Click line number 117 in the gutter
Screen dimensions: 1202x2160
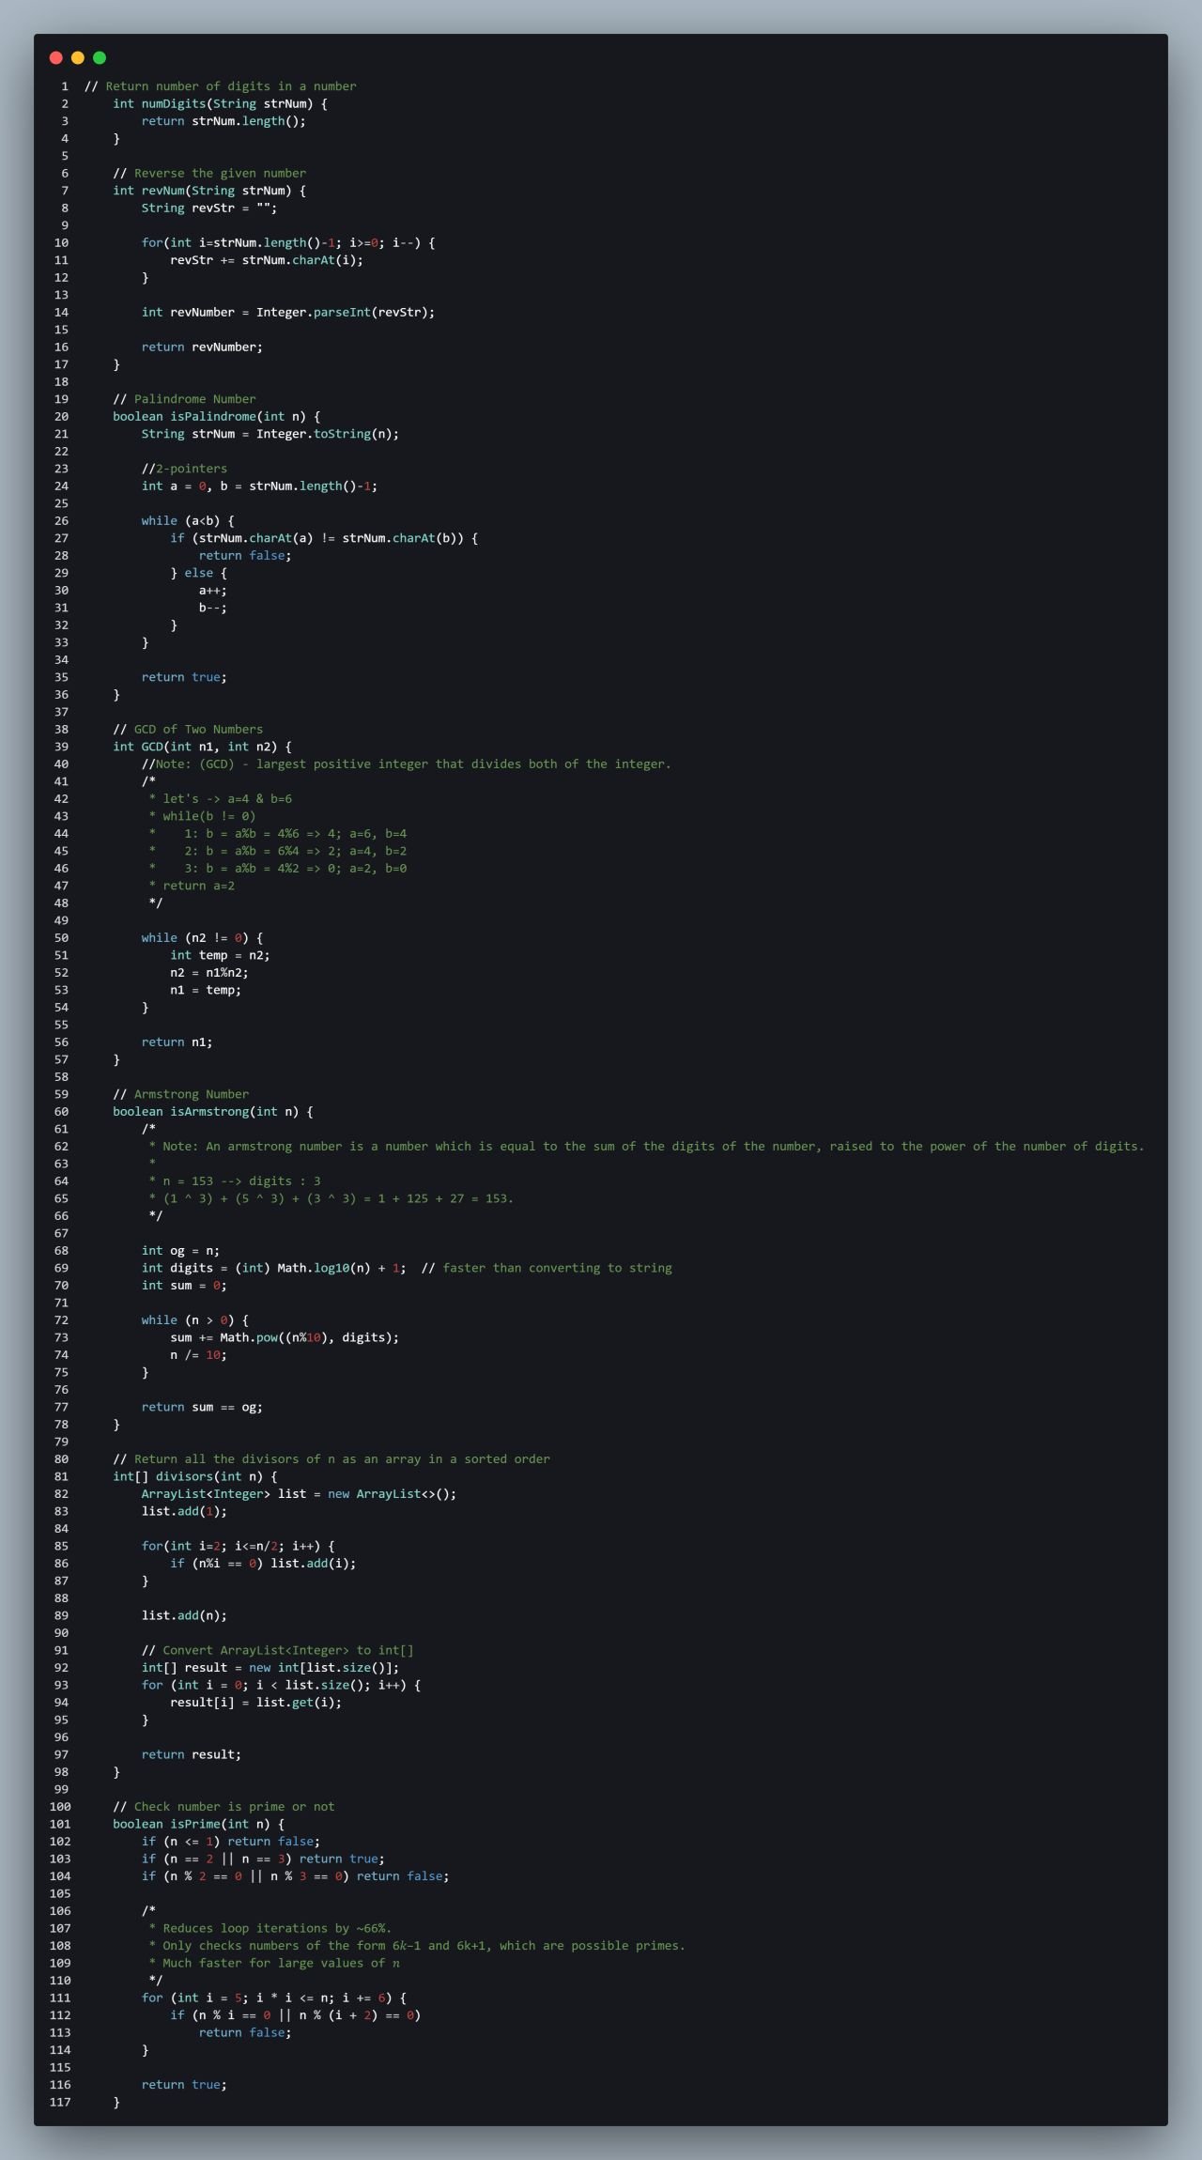(x=60, y=2102)
